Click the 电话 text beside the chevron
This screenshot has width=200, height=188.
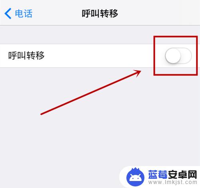(24, 14)
